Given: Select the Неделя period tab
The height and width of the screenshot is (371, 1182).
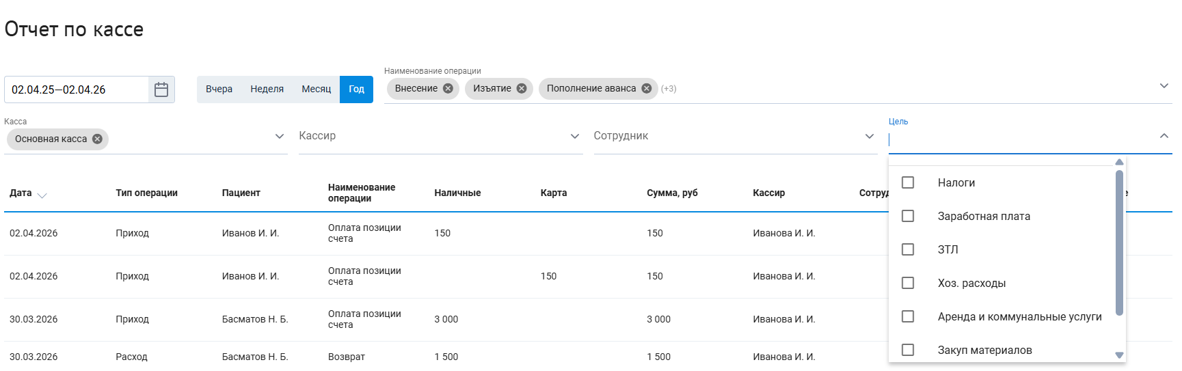Looking at the screenshot, I should click(x=267, y=90).
